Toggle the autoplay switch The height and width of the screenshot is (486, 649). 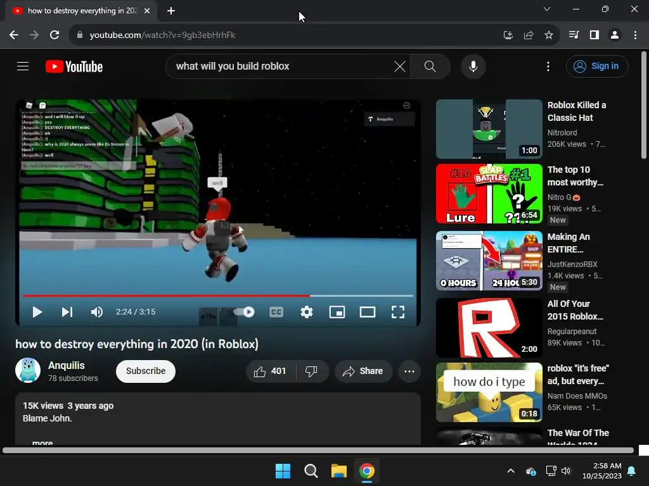[244, 312]
